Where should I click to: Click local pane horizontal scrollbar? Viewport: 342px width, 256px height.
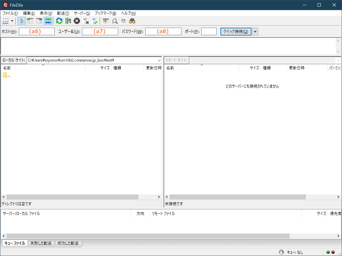click(72, 197)
